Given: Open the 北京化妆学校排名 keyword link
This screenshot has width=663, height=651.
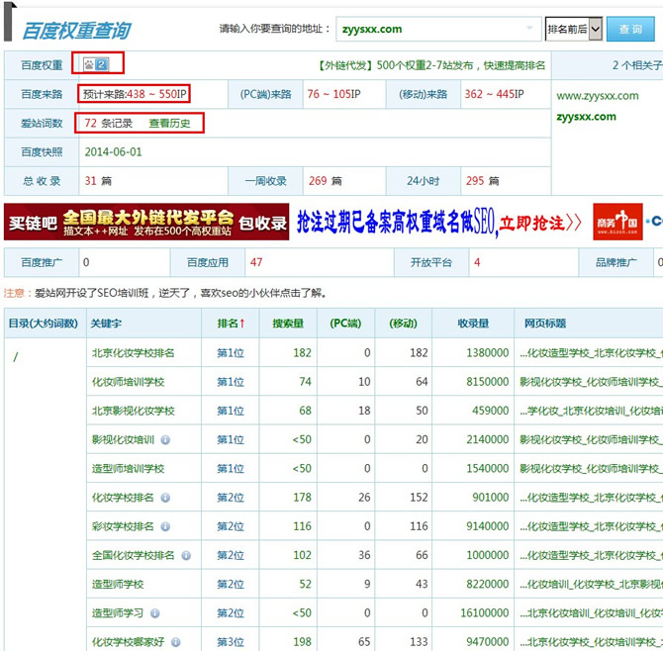Looking at the screenshot, I should (133, 353).
